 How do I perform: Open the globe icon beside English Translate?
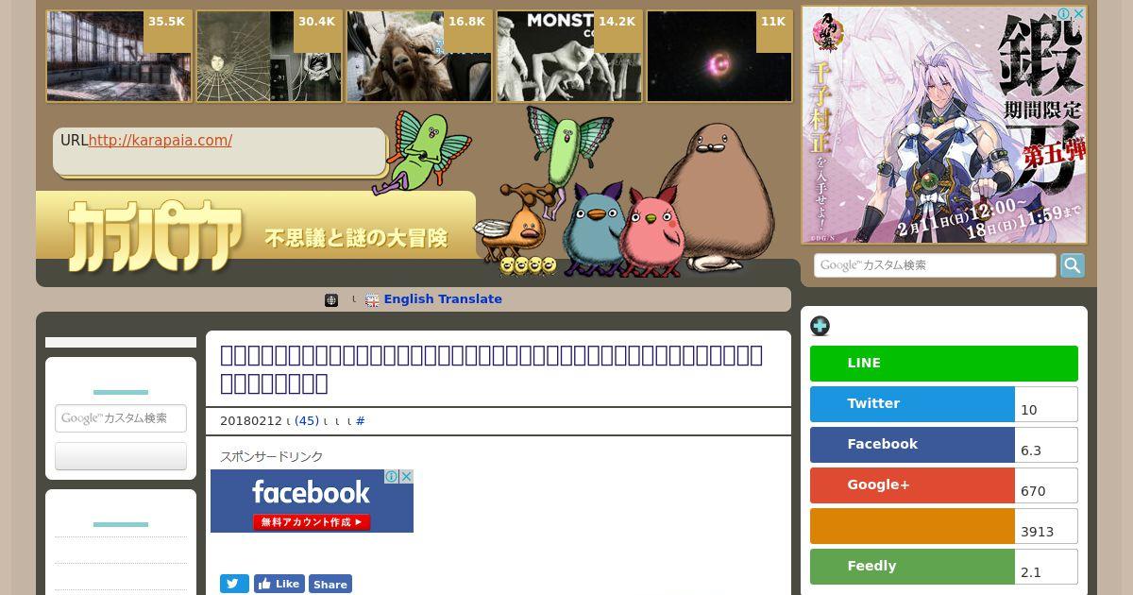point(331,300)
